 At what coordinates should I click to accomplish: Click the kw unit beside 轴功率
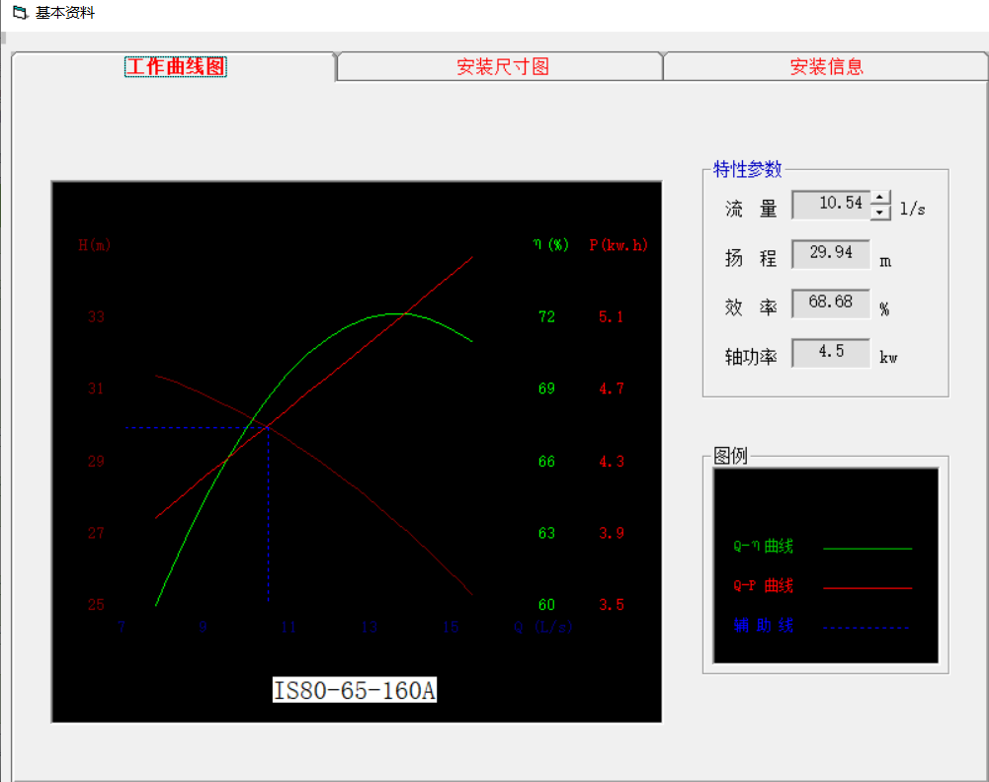click(x=888, y=358)
